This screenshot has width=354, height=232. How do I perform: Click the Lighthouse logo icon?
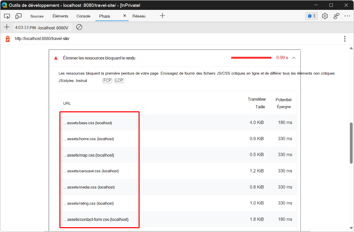8,39
